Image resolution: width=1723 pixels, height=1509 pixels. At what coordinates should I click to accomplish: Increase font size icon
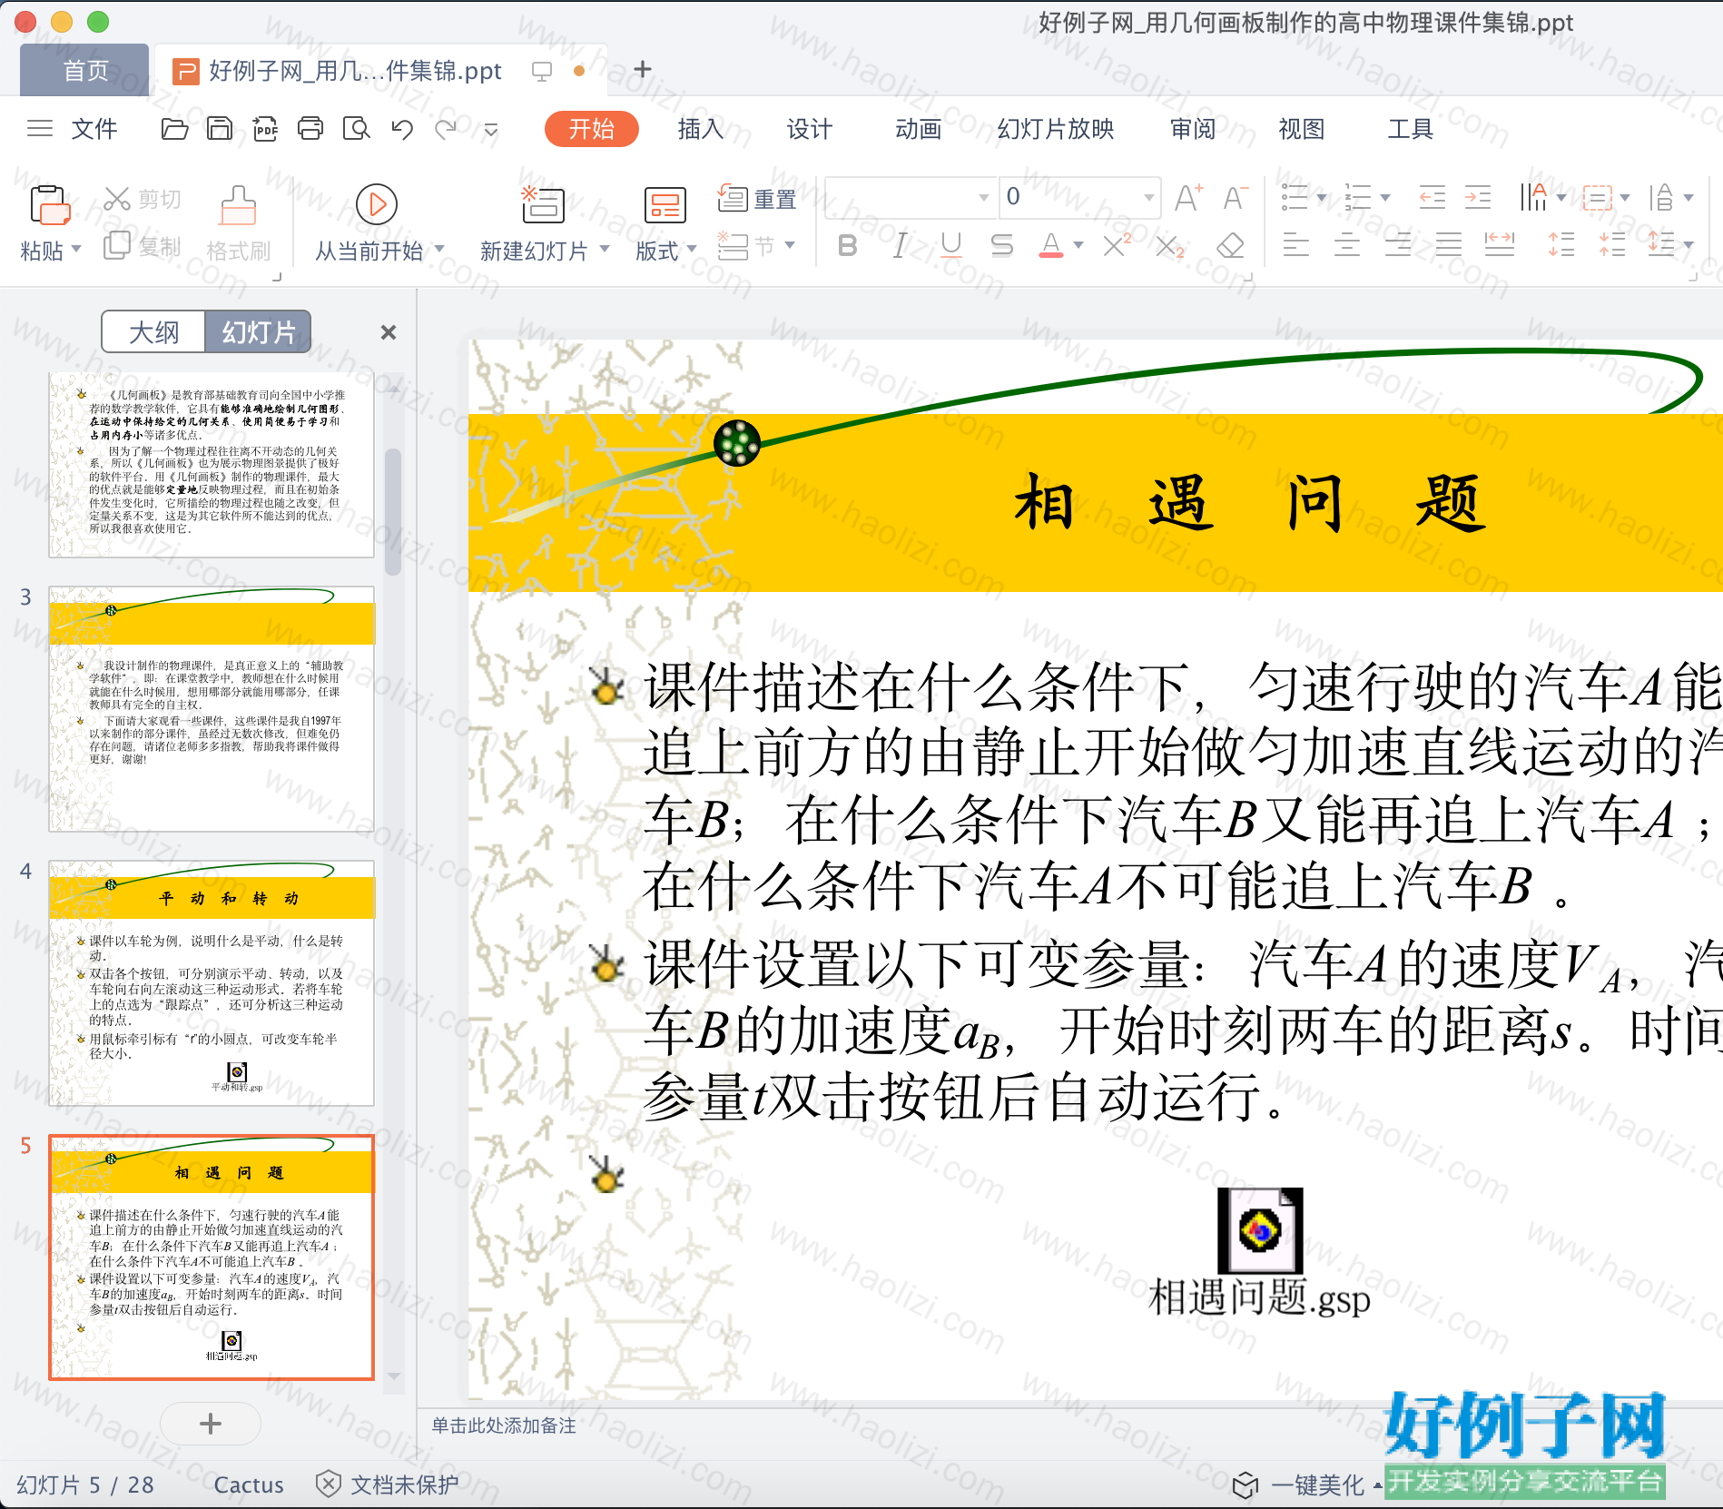(1188, 197)
